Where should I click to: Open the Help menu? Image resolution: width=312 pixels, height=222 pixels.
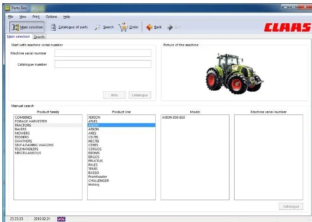coord(66,17)
